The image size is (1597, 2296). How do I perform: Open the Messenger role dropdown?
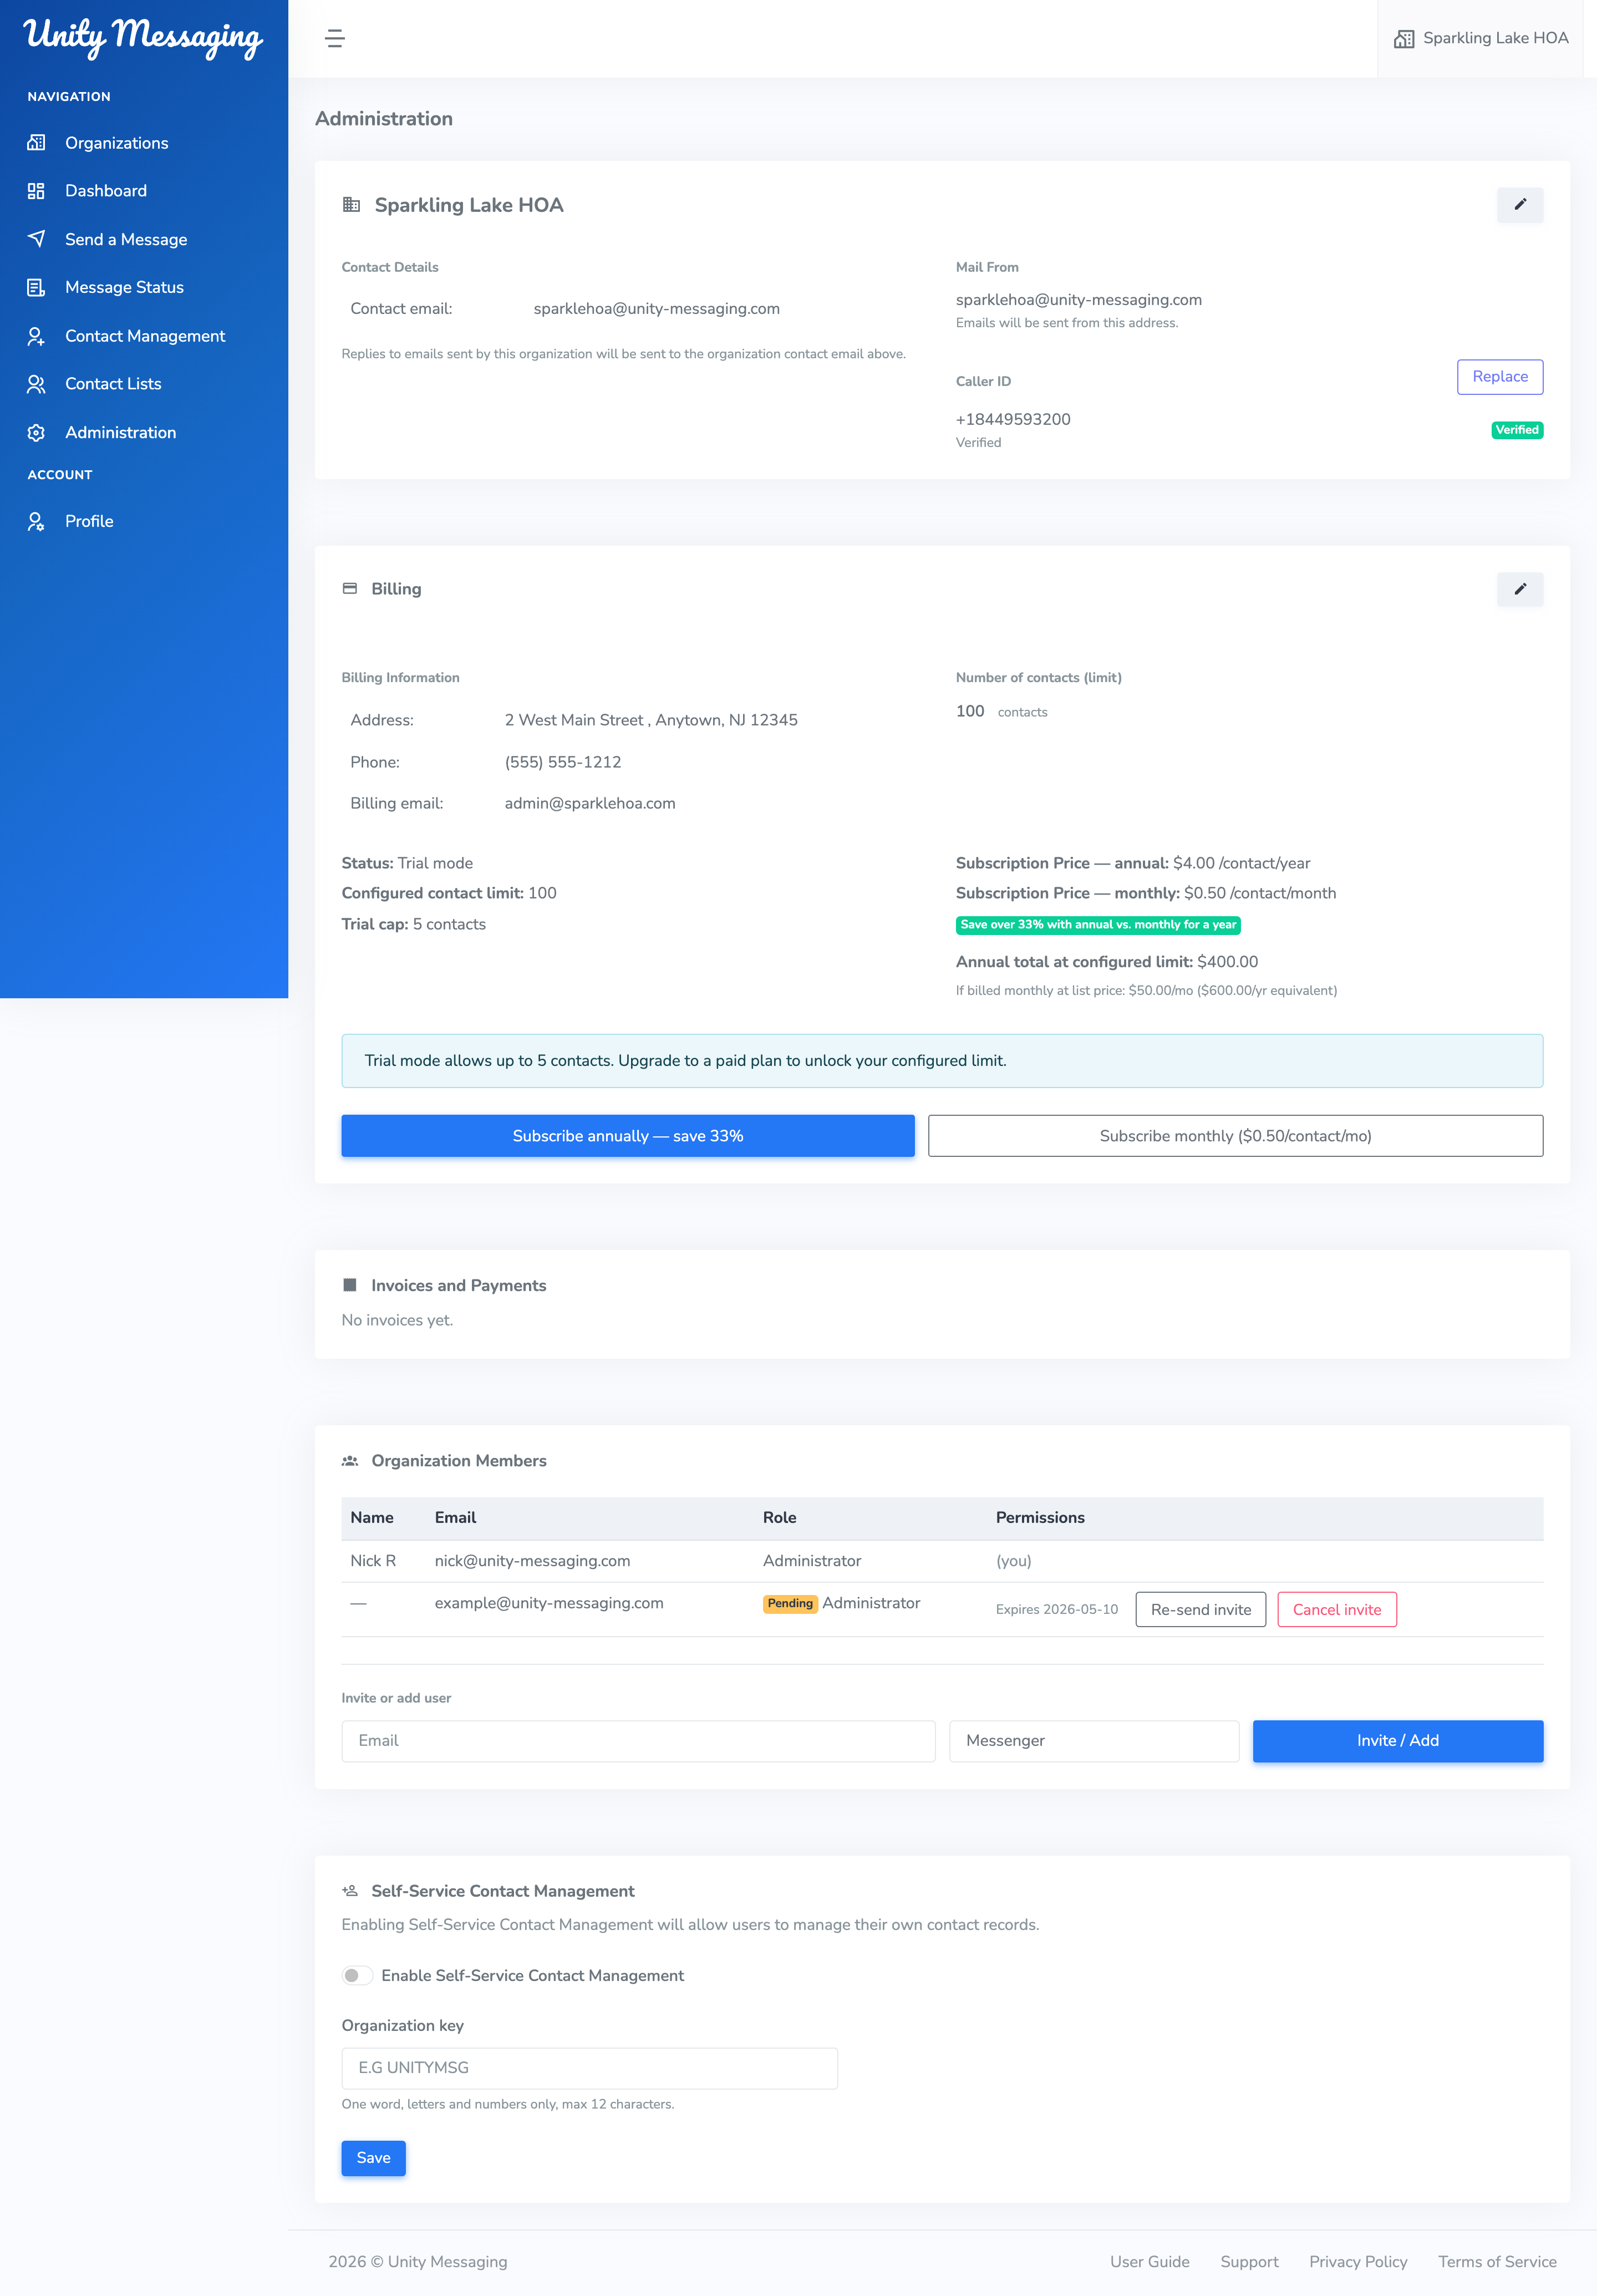click(x=1094, y=1741)
